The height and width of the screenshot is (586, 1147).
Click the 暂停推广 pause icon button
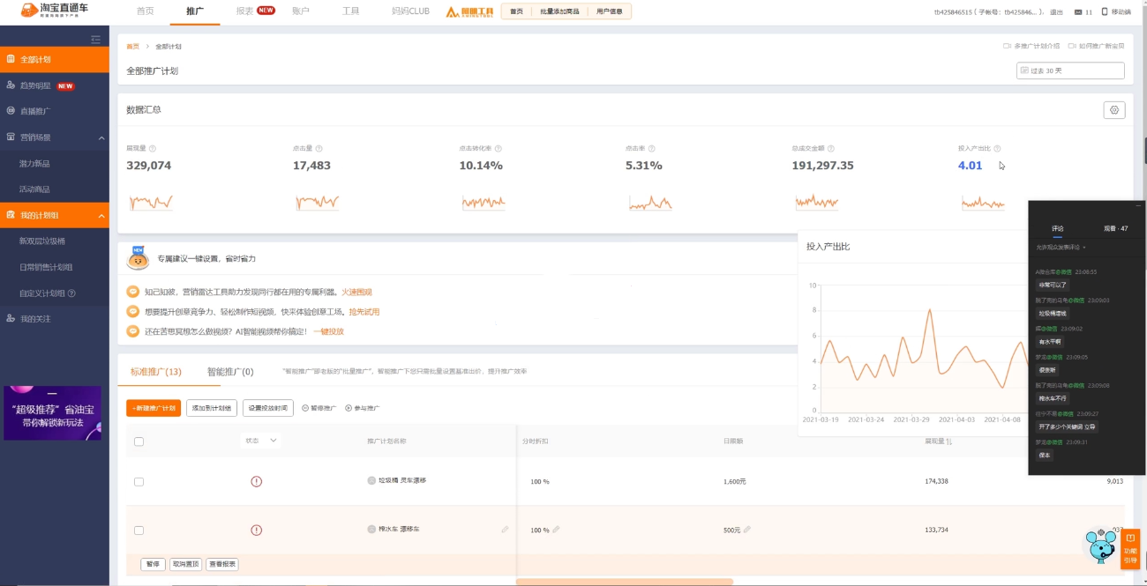pos(305,408)
